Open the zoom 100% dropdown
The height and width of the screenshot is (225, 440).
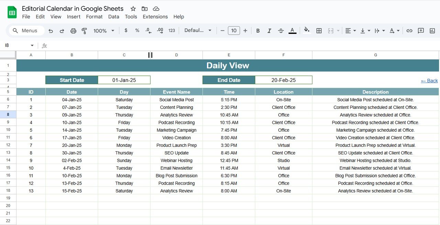click(x=104, y=31)
